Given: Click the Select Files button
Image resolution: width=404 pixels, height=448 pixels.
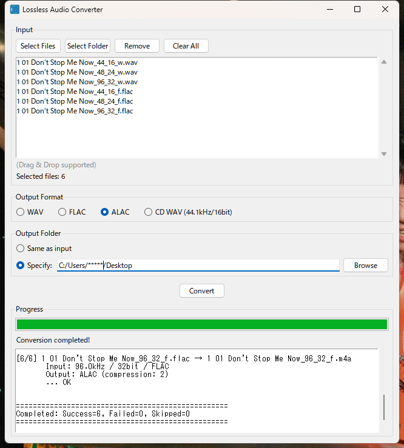Looking at the screenshot, I should coord(38,46).
